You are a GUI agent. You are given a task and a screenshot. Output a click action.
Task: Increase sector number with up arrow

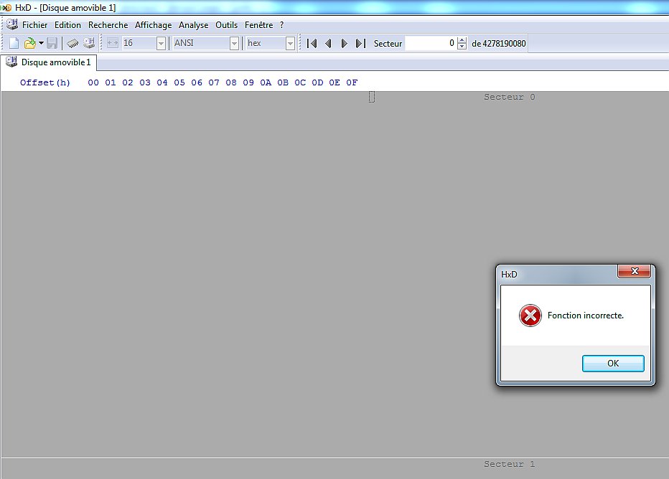click(x=462, y=40)
